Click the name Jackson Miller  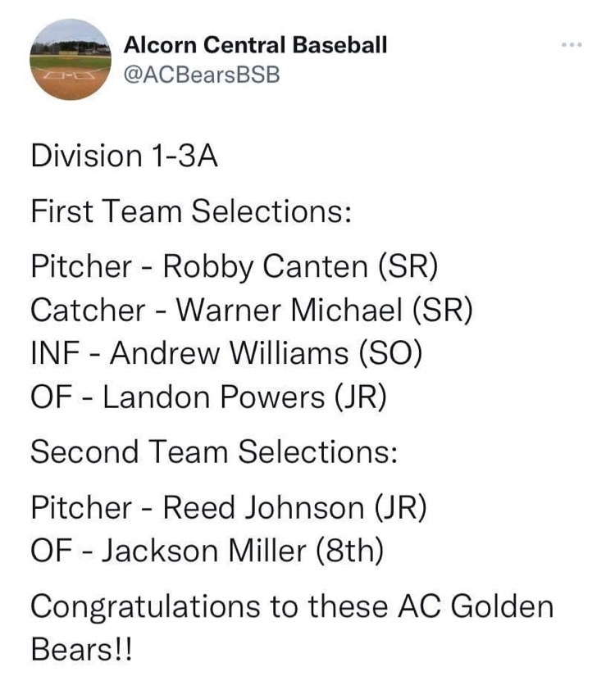pos(204,551)
